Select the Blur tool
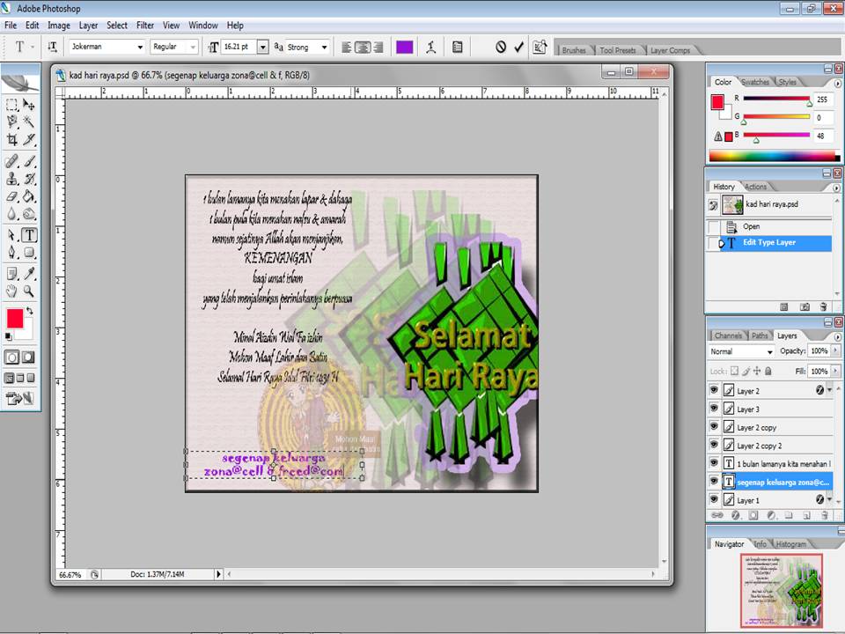Screen dimensions: 845x634 tap(11, 214)
